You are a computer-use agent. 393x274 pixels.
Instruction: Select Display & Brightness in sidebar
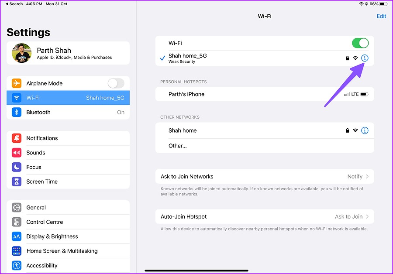(x=52, y=236)
